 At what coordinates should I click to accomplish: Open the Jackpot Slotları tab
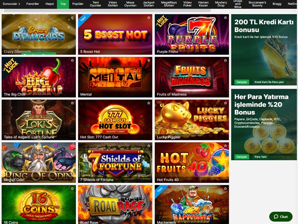(x=149, y=4)
